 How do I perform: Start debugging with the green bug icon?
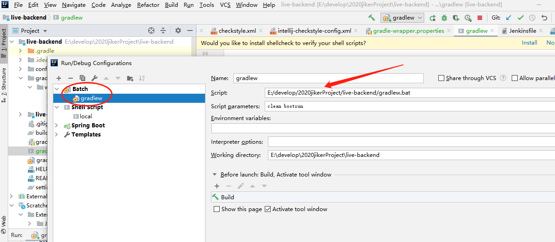444,18
